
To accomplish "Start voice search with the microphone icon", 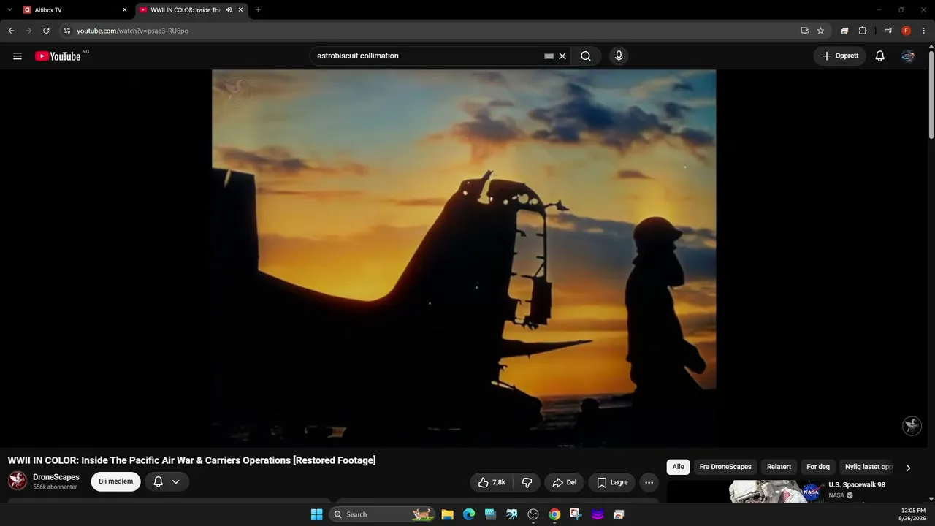I will (619, 56).
